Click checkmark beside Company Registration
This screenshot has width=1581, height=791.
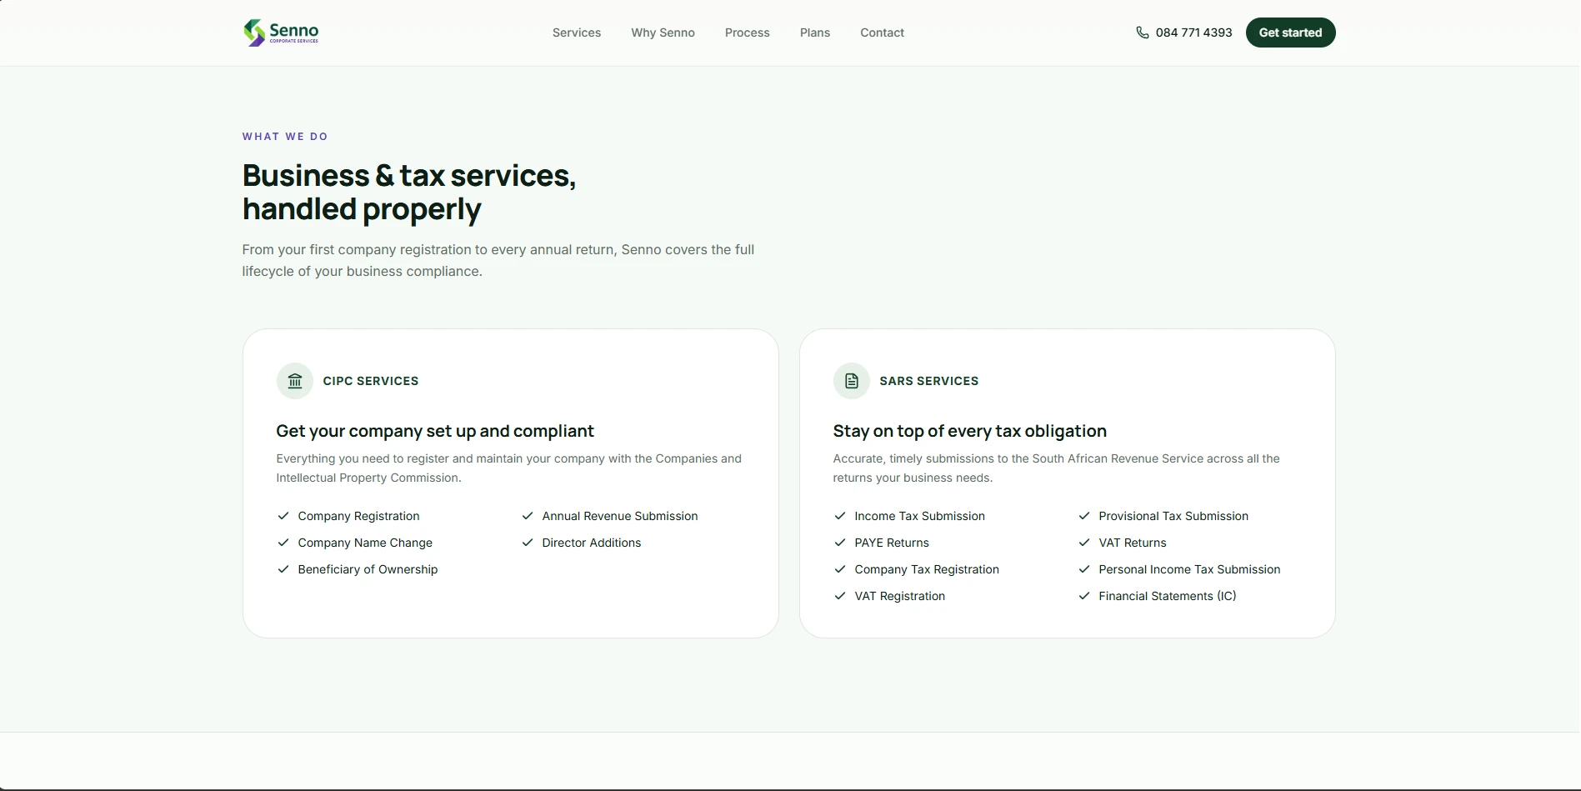point(283,516)
